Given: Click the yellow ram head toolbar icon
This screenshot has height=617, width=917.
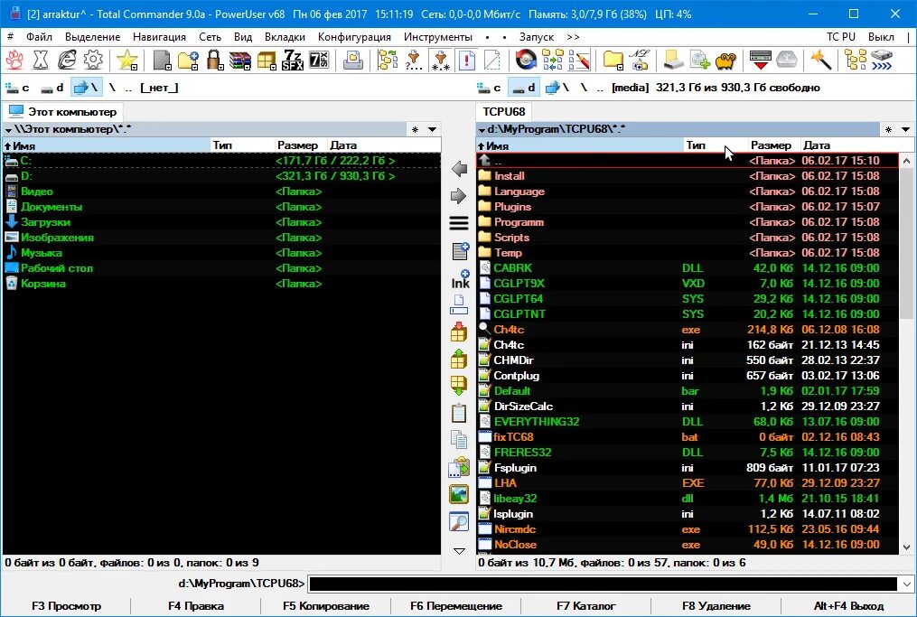Looking at the screenshot, I should [x=725, y=60].
